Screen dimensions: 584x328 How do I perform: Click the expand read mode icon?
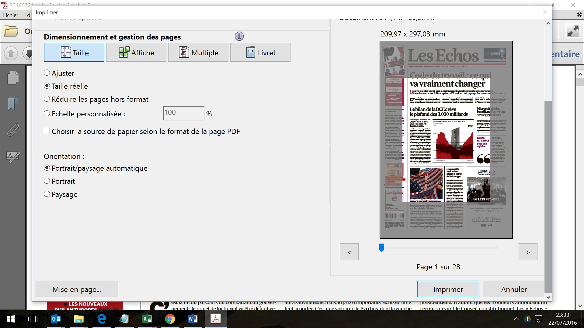tap(573, 31)
